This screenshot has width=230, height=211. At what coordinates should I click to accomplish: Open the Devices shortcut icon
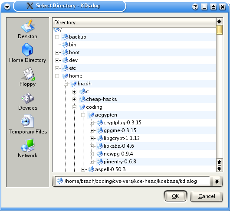(28, 98)
